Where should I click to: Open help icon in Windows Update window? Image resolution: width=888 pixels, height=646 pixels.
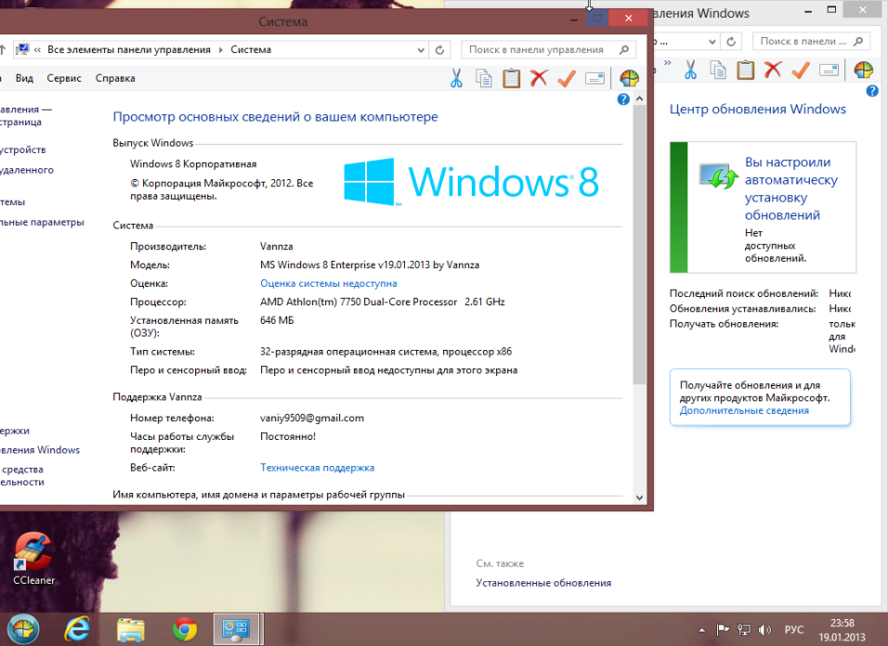coord(872,91)
